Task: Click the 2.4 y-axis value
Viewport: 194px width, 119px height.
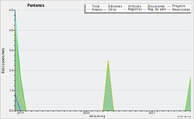Action: point(11,70)
